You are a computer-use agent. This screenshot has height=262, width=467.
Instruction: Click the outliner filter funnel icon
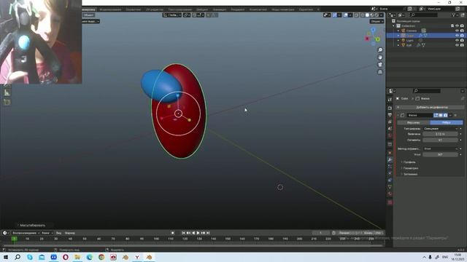pos(454,15)
